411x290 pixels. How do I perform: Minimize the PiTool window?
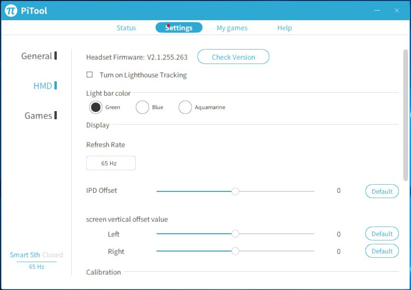[377, 11]
